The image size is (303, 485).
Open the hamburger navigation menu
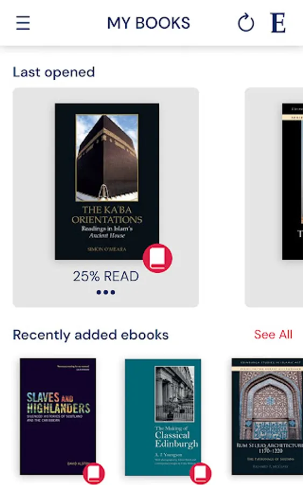coord(23,23)
